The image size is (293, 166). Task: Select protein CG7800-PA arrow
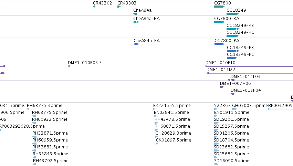(219, 44)
